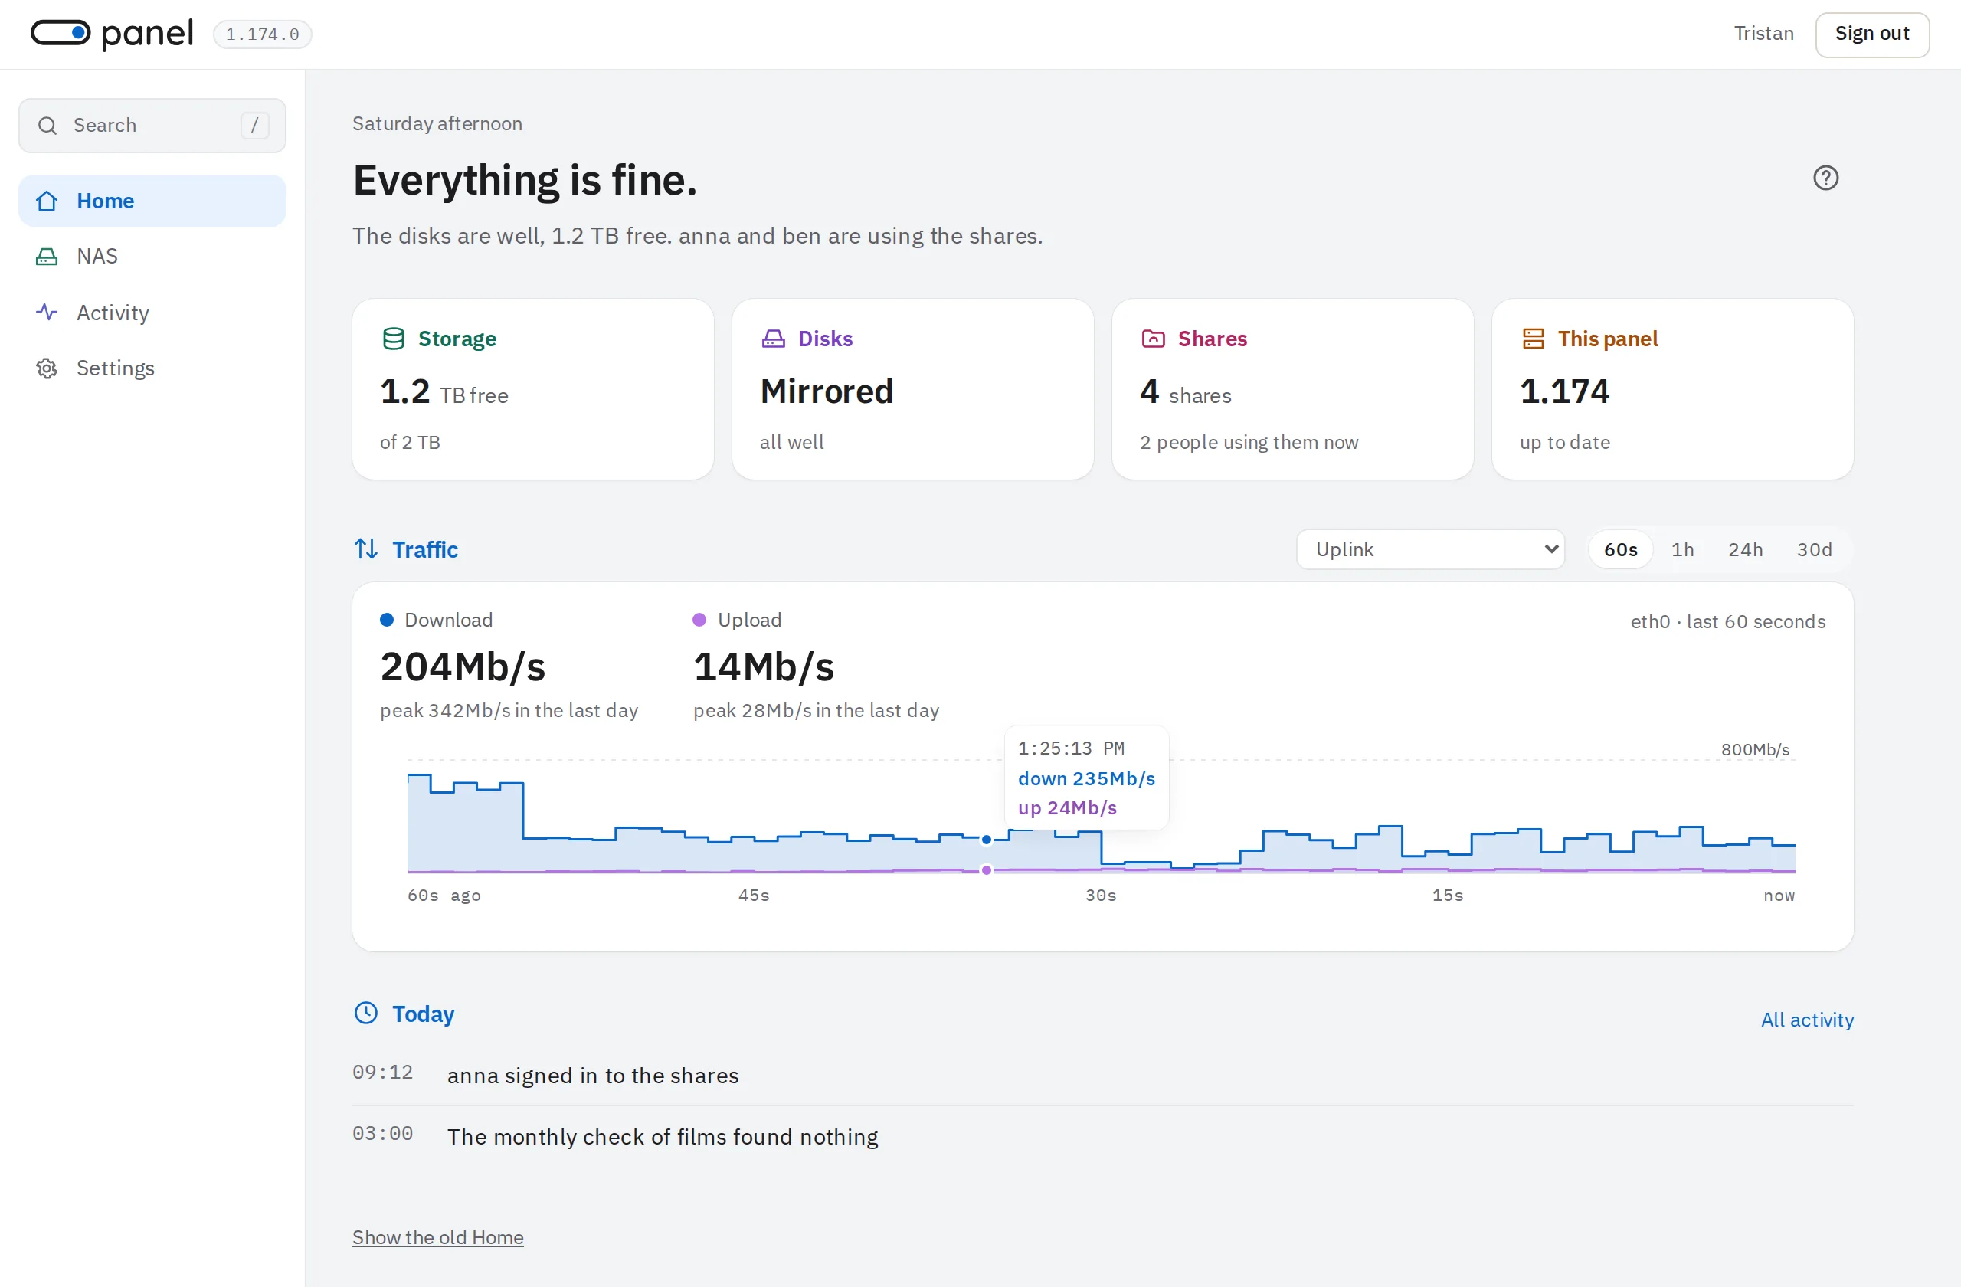
Task: Click the purple Upload legend dot
Action: tap(699, 620)
